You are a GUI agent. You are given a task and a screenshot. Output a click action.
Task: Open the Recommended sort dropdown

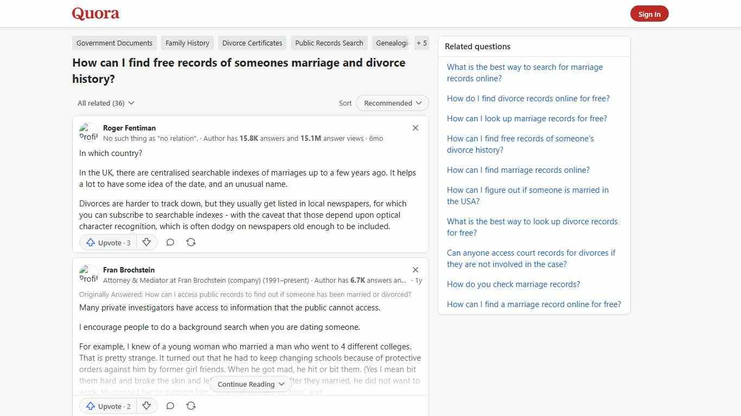(x=392, y=103)
